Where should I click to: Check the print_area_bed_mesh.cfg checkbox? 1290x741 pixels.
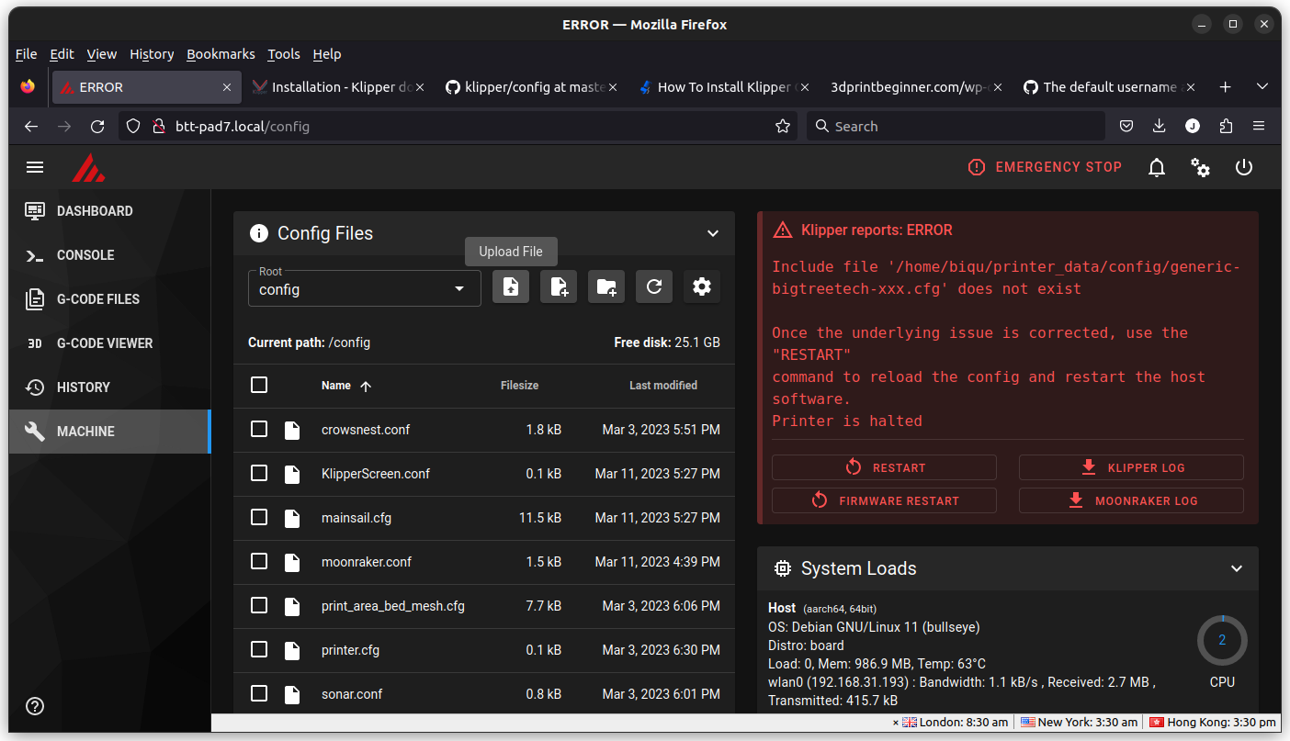(259, 605)
